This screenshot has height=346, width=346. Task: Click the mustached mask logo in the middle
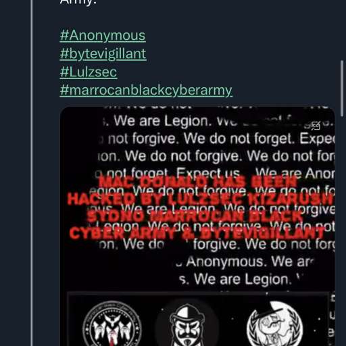(187, 324)
